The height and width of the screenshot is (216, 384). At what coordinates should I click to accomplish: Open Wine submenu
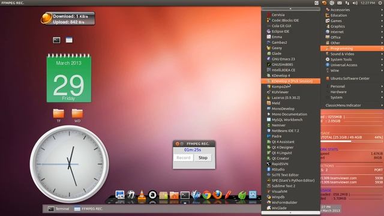(x=352, y=71)
